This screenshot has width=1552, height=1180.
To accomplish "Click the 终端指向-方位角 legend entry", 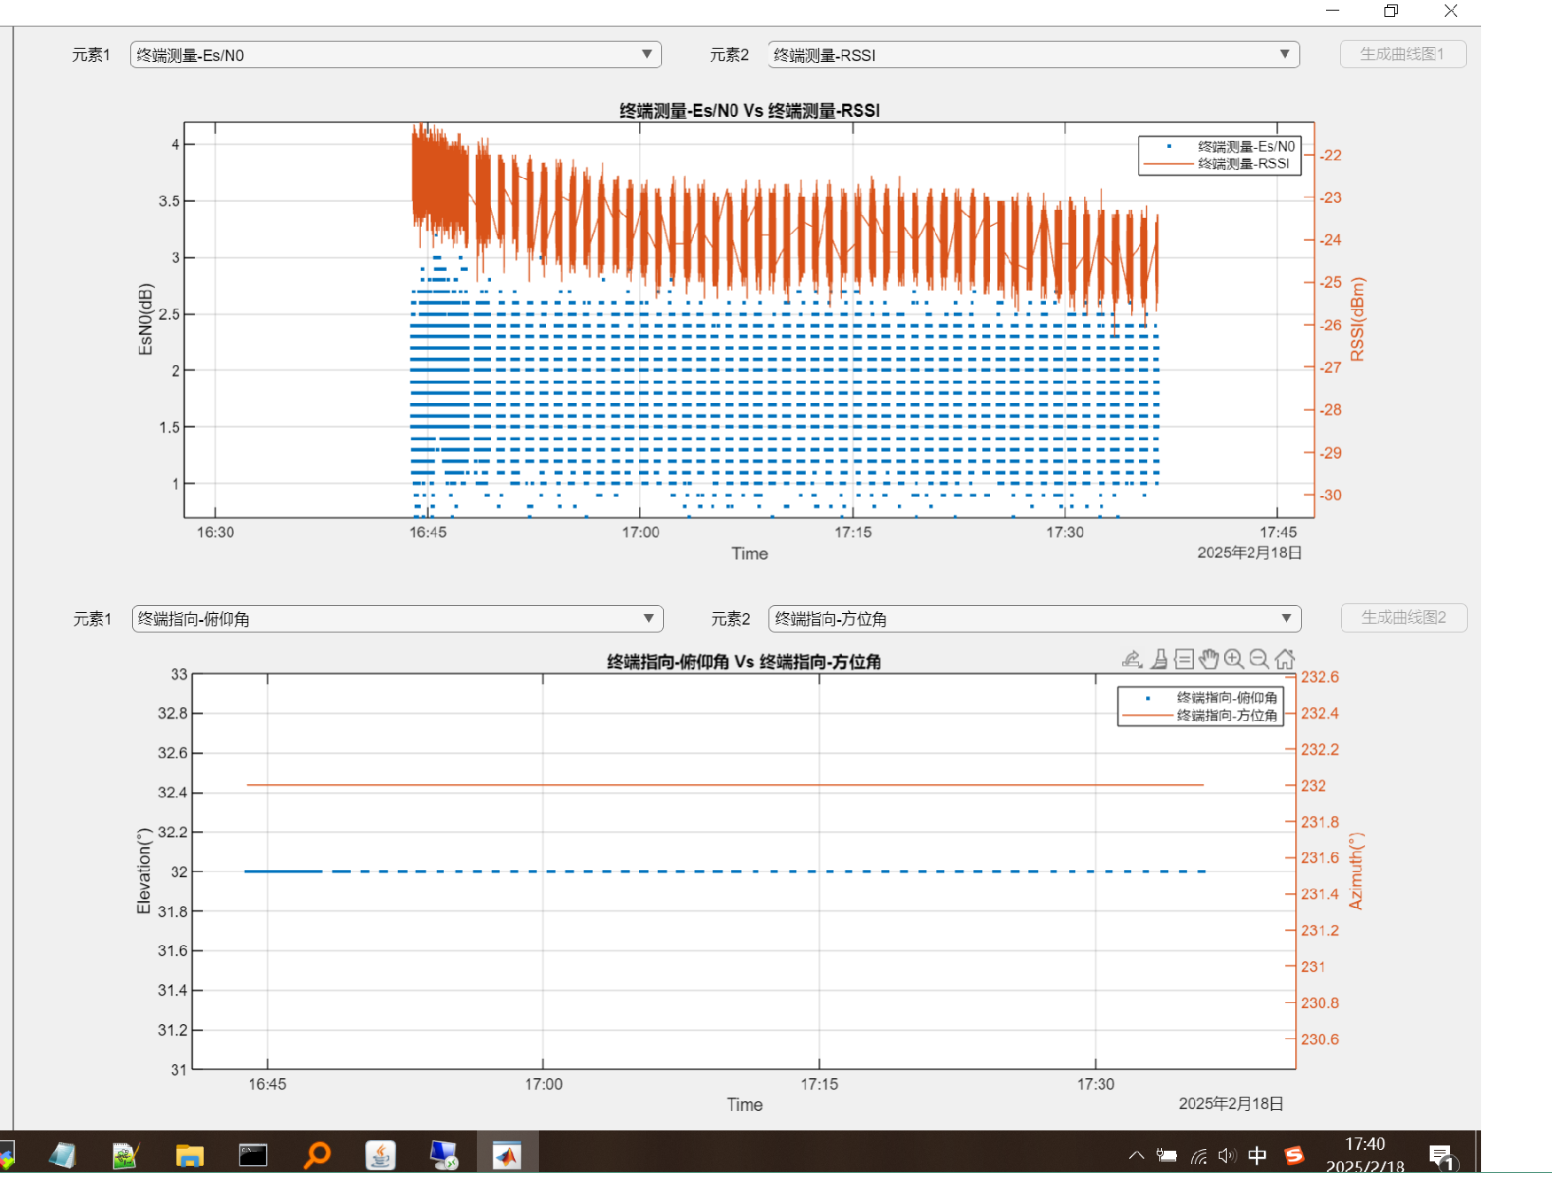I will pyautogui.click(x=1227, y=716).
